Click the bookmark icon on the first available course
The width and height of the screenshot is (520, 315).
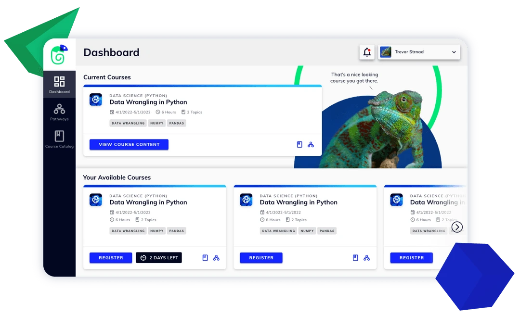[x=205, y=258]
